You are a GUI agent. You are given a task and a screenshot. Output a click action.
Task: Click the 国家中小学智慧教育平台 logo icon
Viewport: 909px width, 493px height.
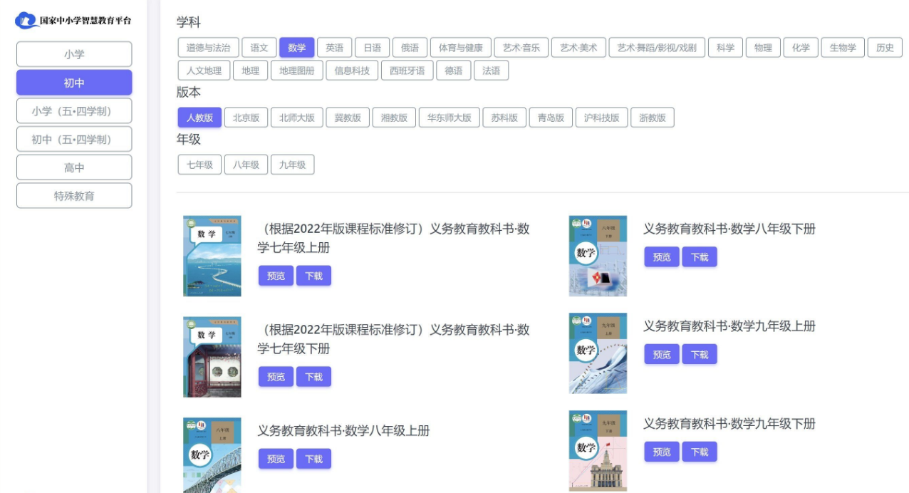(26, 20)
